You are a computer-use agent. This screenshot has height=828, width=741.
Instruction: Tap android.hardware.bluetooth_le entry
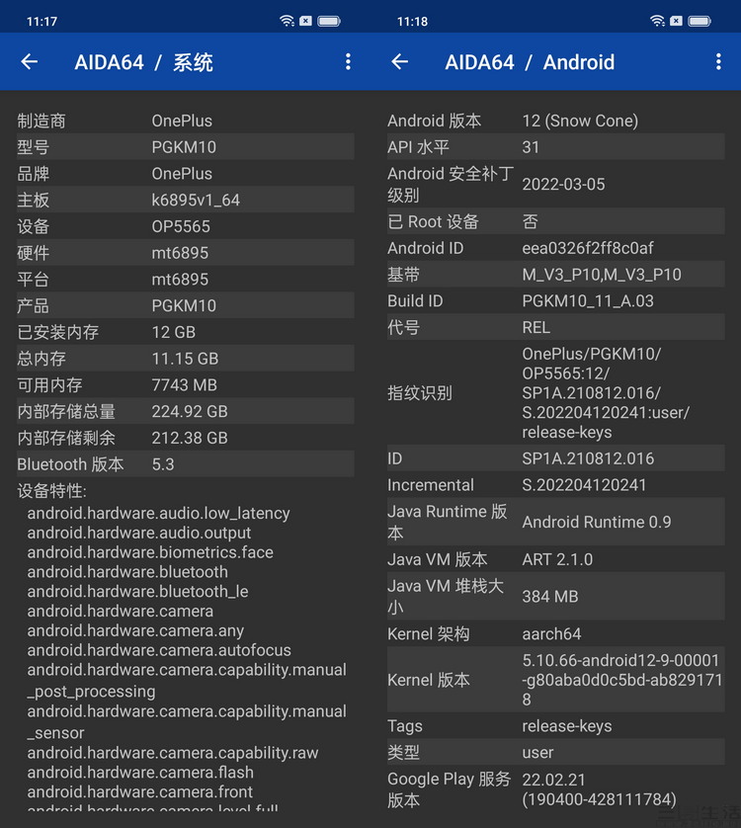click(137, 592)
